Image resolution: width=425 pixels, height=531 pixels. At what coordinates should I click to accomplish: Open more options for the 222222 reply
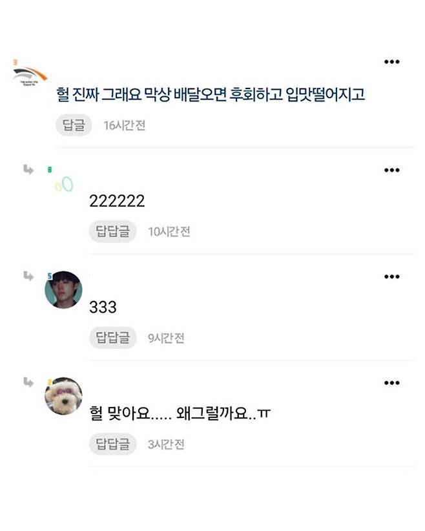392,170
